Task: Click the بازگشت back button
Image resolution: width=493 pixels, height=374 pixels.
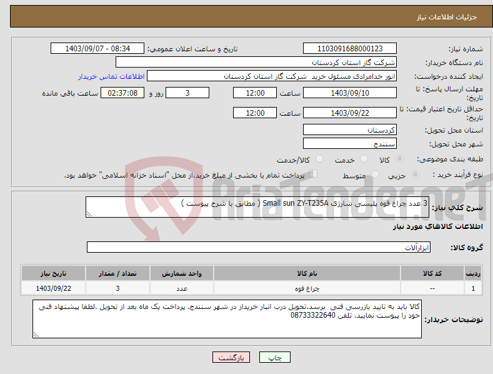Action: [231, 357]
